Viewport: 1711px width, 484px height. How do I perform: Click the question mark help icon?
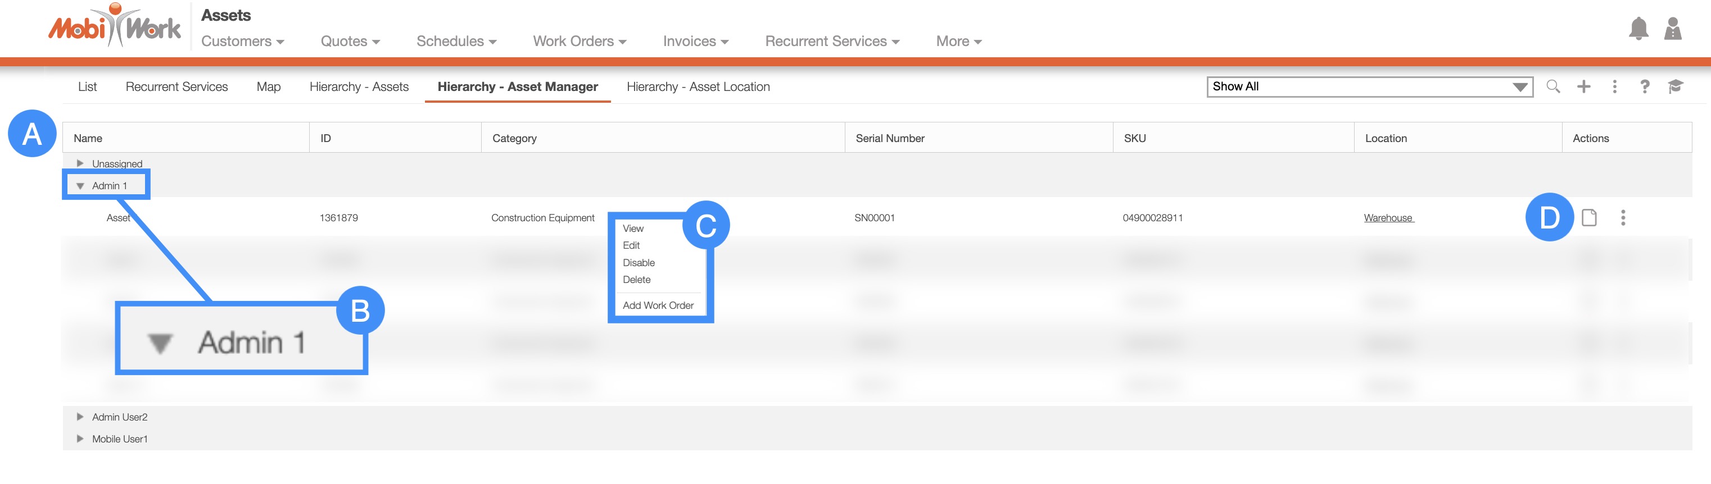coord(1645,86)
